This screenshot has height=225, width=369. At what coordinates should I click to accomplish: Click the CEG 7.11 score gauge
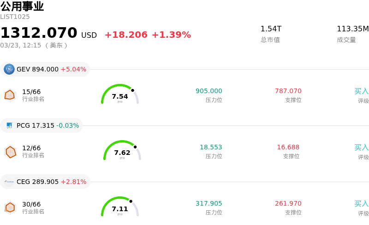tap(120, 208)
